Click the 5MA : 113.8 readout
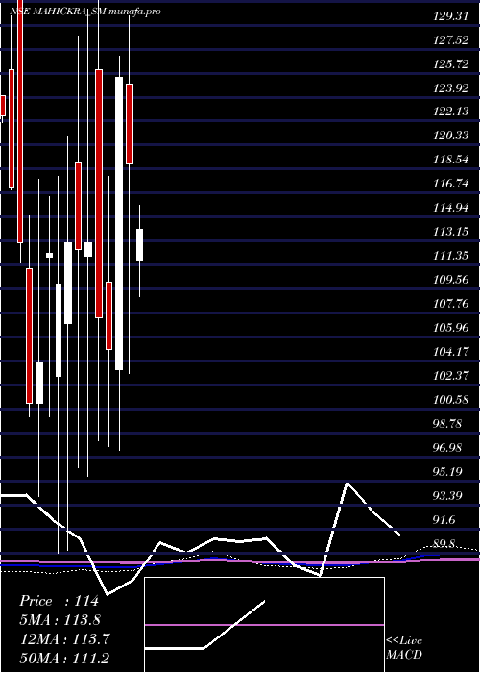The height and width of the screenshot is (673, 480). [x=60, y=620]
